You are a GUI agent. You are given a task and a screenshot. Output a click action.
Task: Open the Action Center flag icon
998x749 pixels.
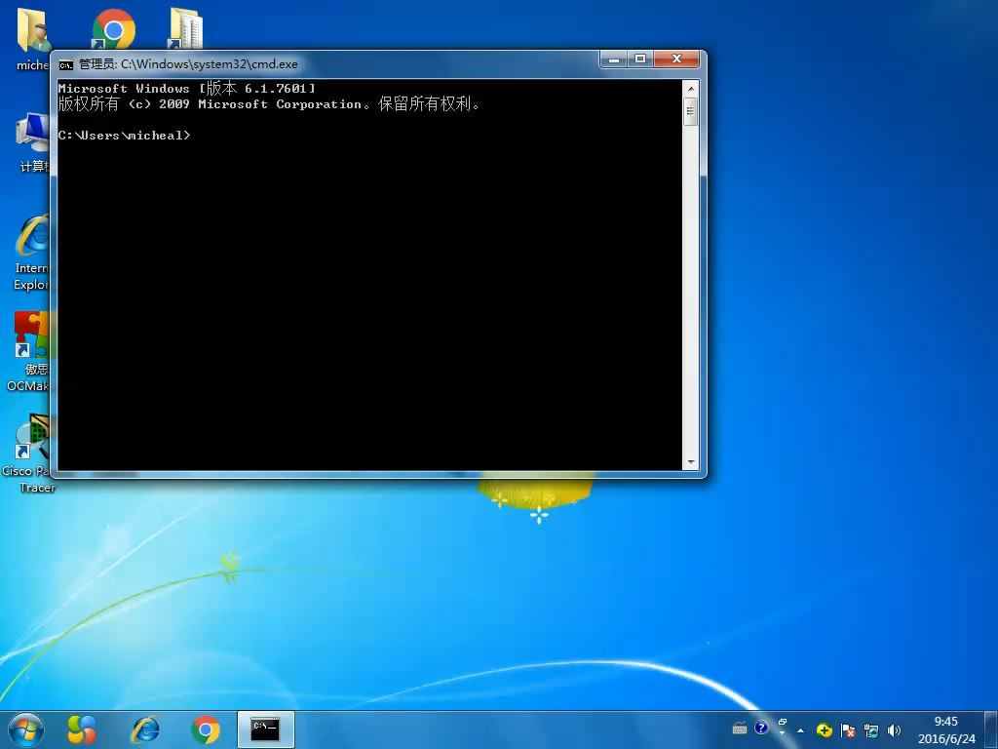pyautogui.click(x=848, y=730)
